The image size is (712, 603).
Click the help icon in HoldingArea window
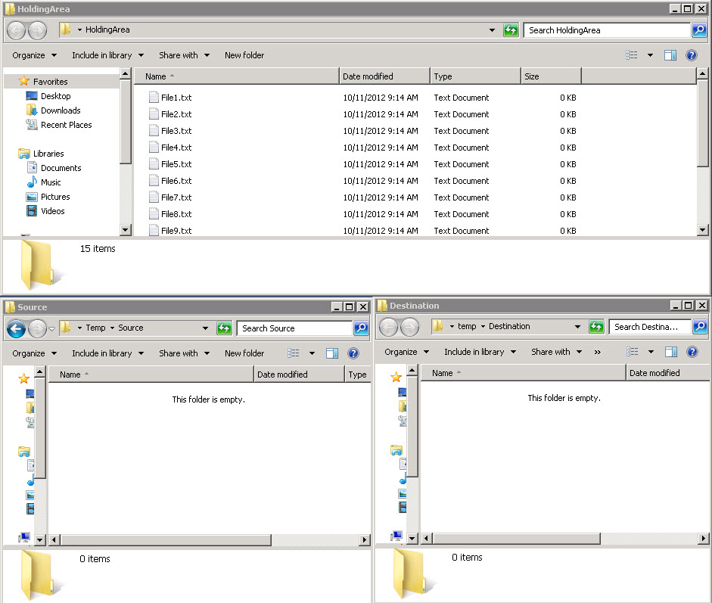tap(691, 55)
